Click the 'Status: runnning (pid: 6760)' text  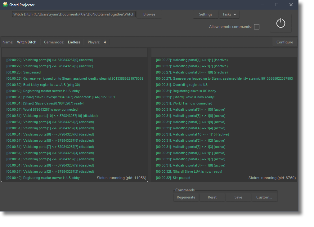coord(272,178)
